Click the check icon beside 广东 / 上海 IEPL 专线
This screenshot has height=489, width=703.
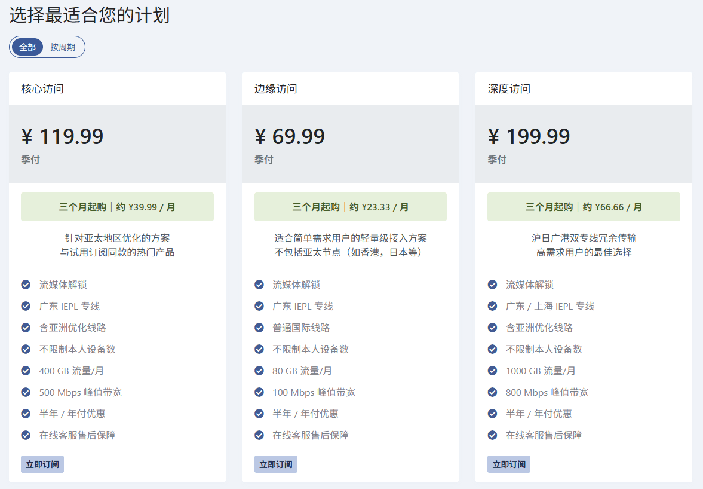pyautogui.click(x=492, y=306)
